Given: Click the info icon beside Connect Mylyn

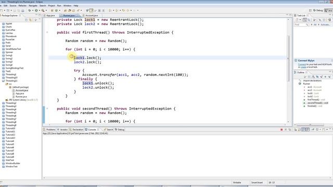Looking at the screenshot, I should pyautogui.click(x=296, y=60).
